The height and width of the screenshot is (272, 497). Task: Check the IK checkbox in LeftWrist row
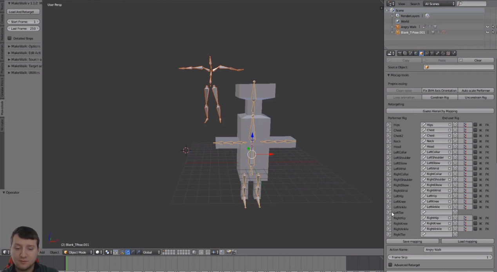pyautogui.click(x=475, y=168)
